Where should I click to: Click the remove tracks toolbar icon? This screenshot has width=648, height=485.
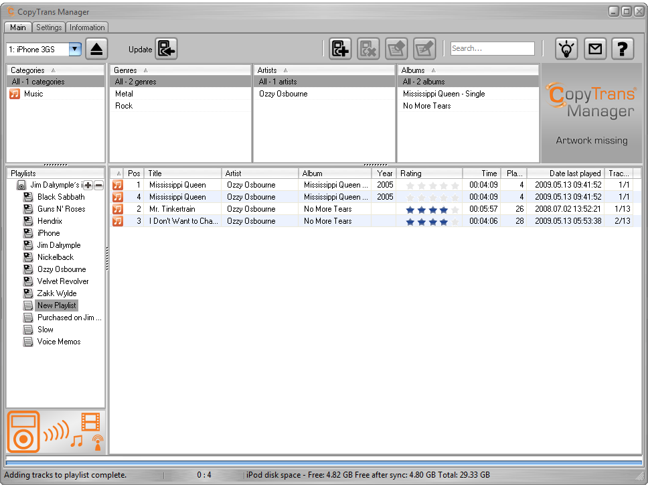pos(368,49)
